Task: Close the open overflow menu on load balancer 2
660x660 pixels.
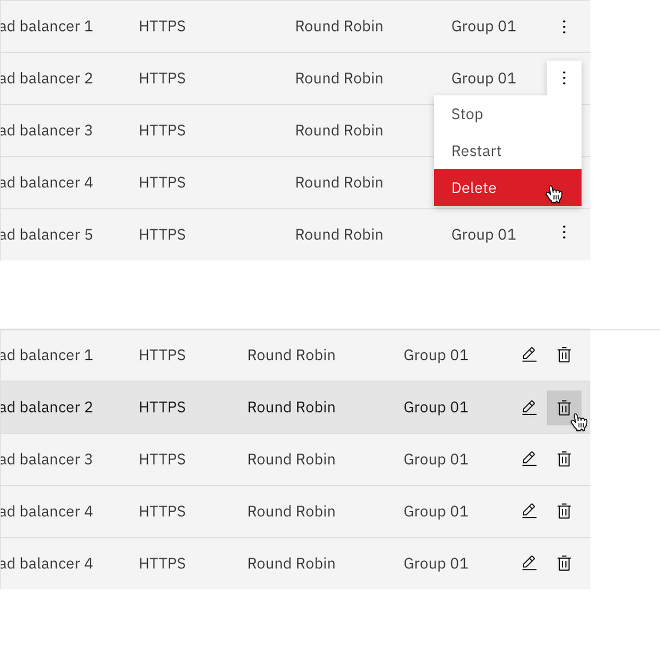Action: [564, 78]
